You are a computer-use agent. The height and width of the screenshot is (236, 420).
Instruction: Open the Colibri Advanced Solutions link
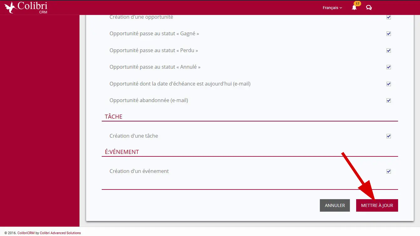[x=60, y=233]
